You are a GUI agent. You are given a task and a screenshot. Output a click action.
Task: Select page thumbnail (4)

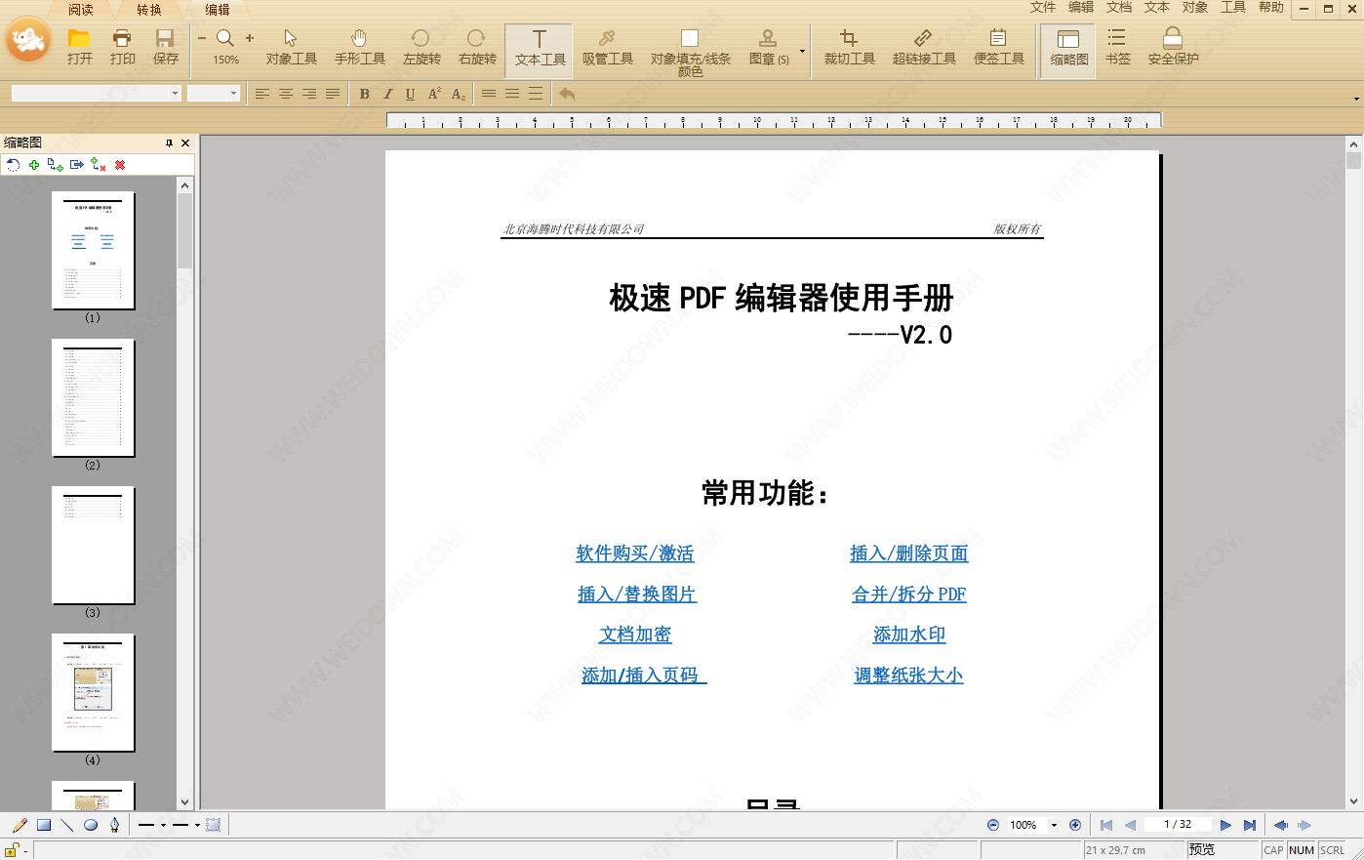tap(93, 693)
